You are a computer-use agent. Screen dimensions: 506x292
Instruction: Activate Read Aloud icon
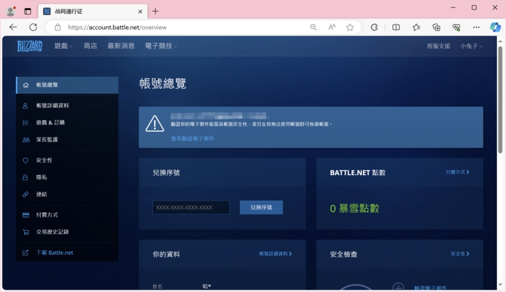(332, 27)
